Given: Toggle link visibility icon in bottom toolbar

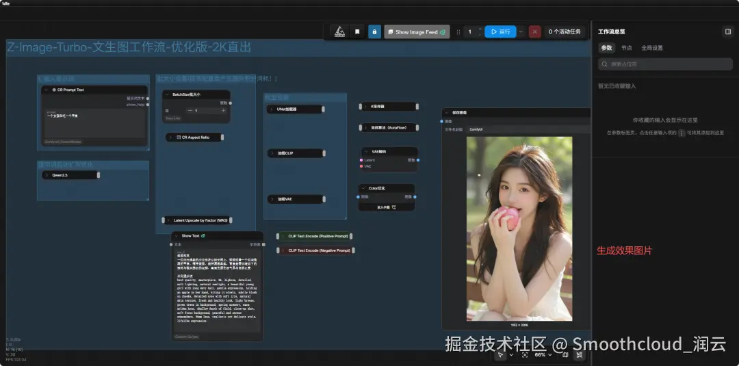Looking at the screenshot, I should (580, 354).
